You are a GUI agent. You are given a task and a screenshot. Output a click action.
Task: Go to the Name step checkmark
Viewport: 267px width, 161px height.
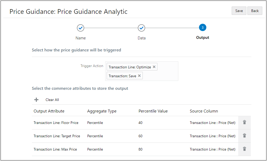pyautogui.click(x=81, y=28)
